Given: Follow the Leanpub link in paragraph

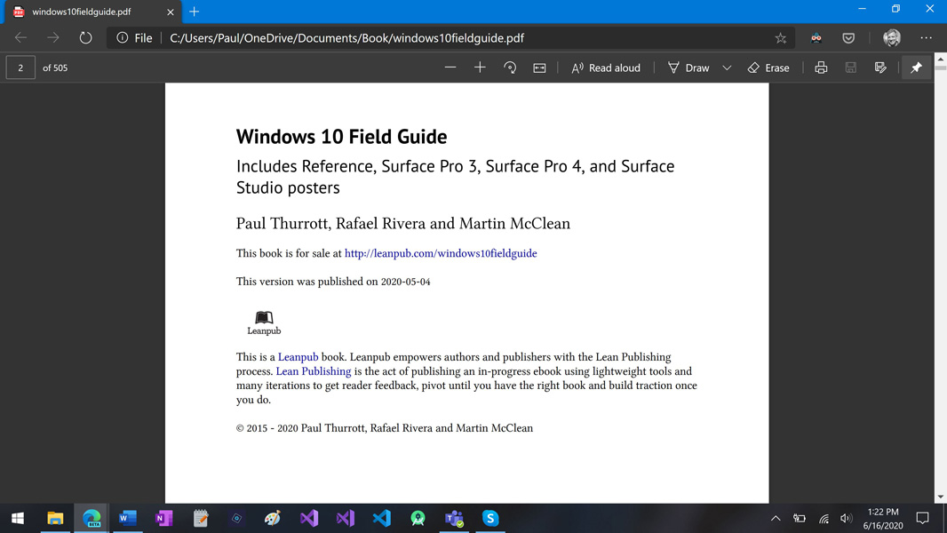Looking at the screenshot, I should (x=298, y=357).
